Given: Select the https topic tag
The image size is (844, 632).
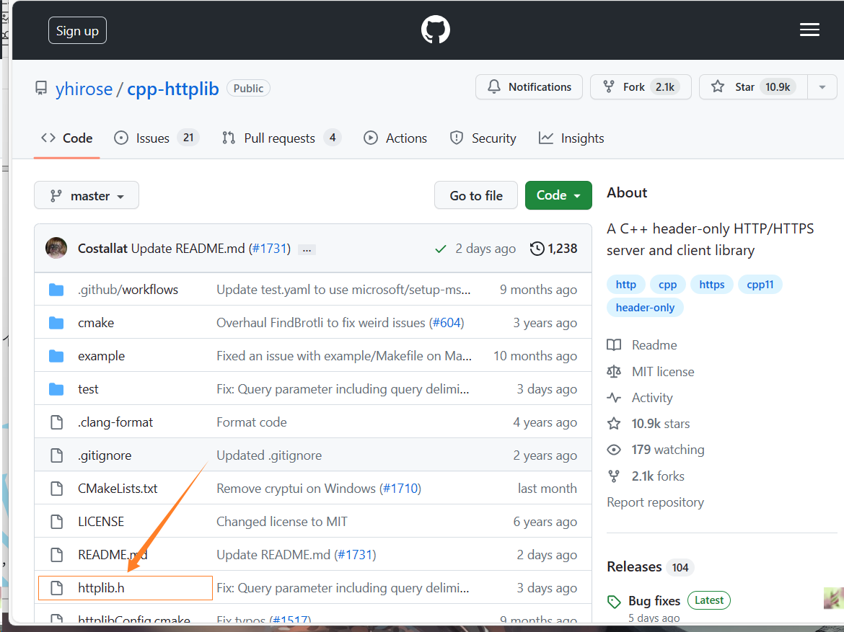Looking at the screenshot, I should pyautogui.click(x=711, y=285).
